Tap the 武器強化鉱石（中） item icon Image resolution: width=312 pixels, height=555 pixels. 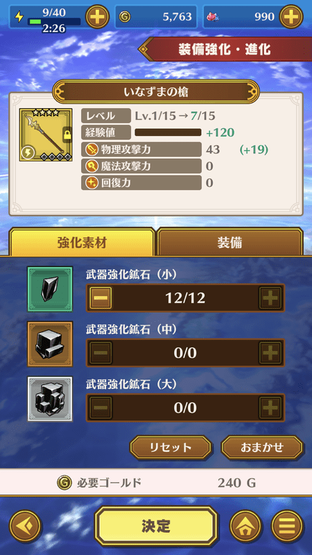(x=50, y=344)
